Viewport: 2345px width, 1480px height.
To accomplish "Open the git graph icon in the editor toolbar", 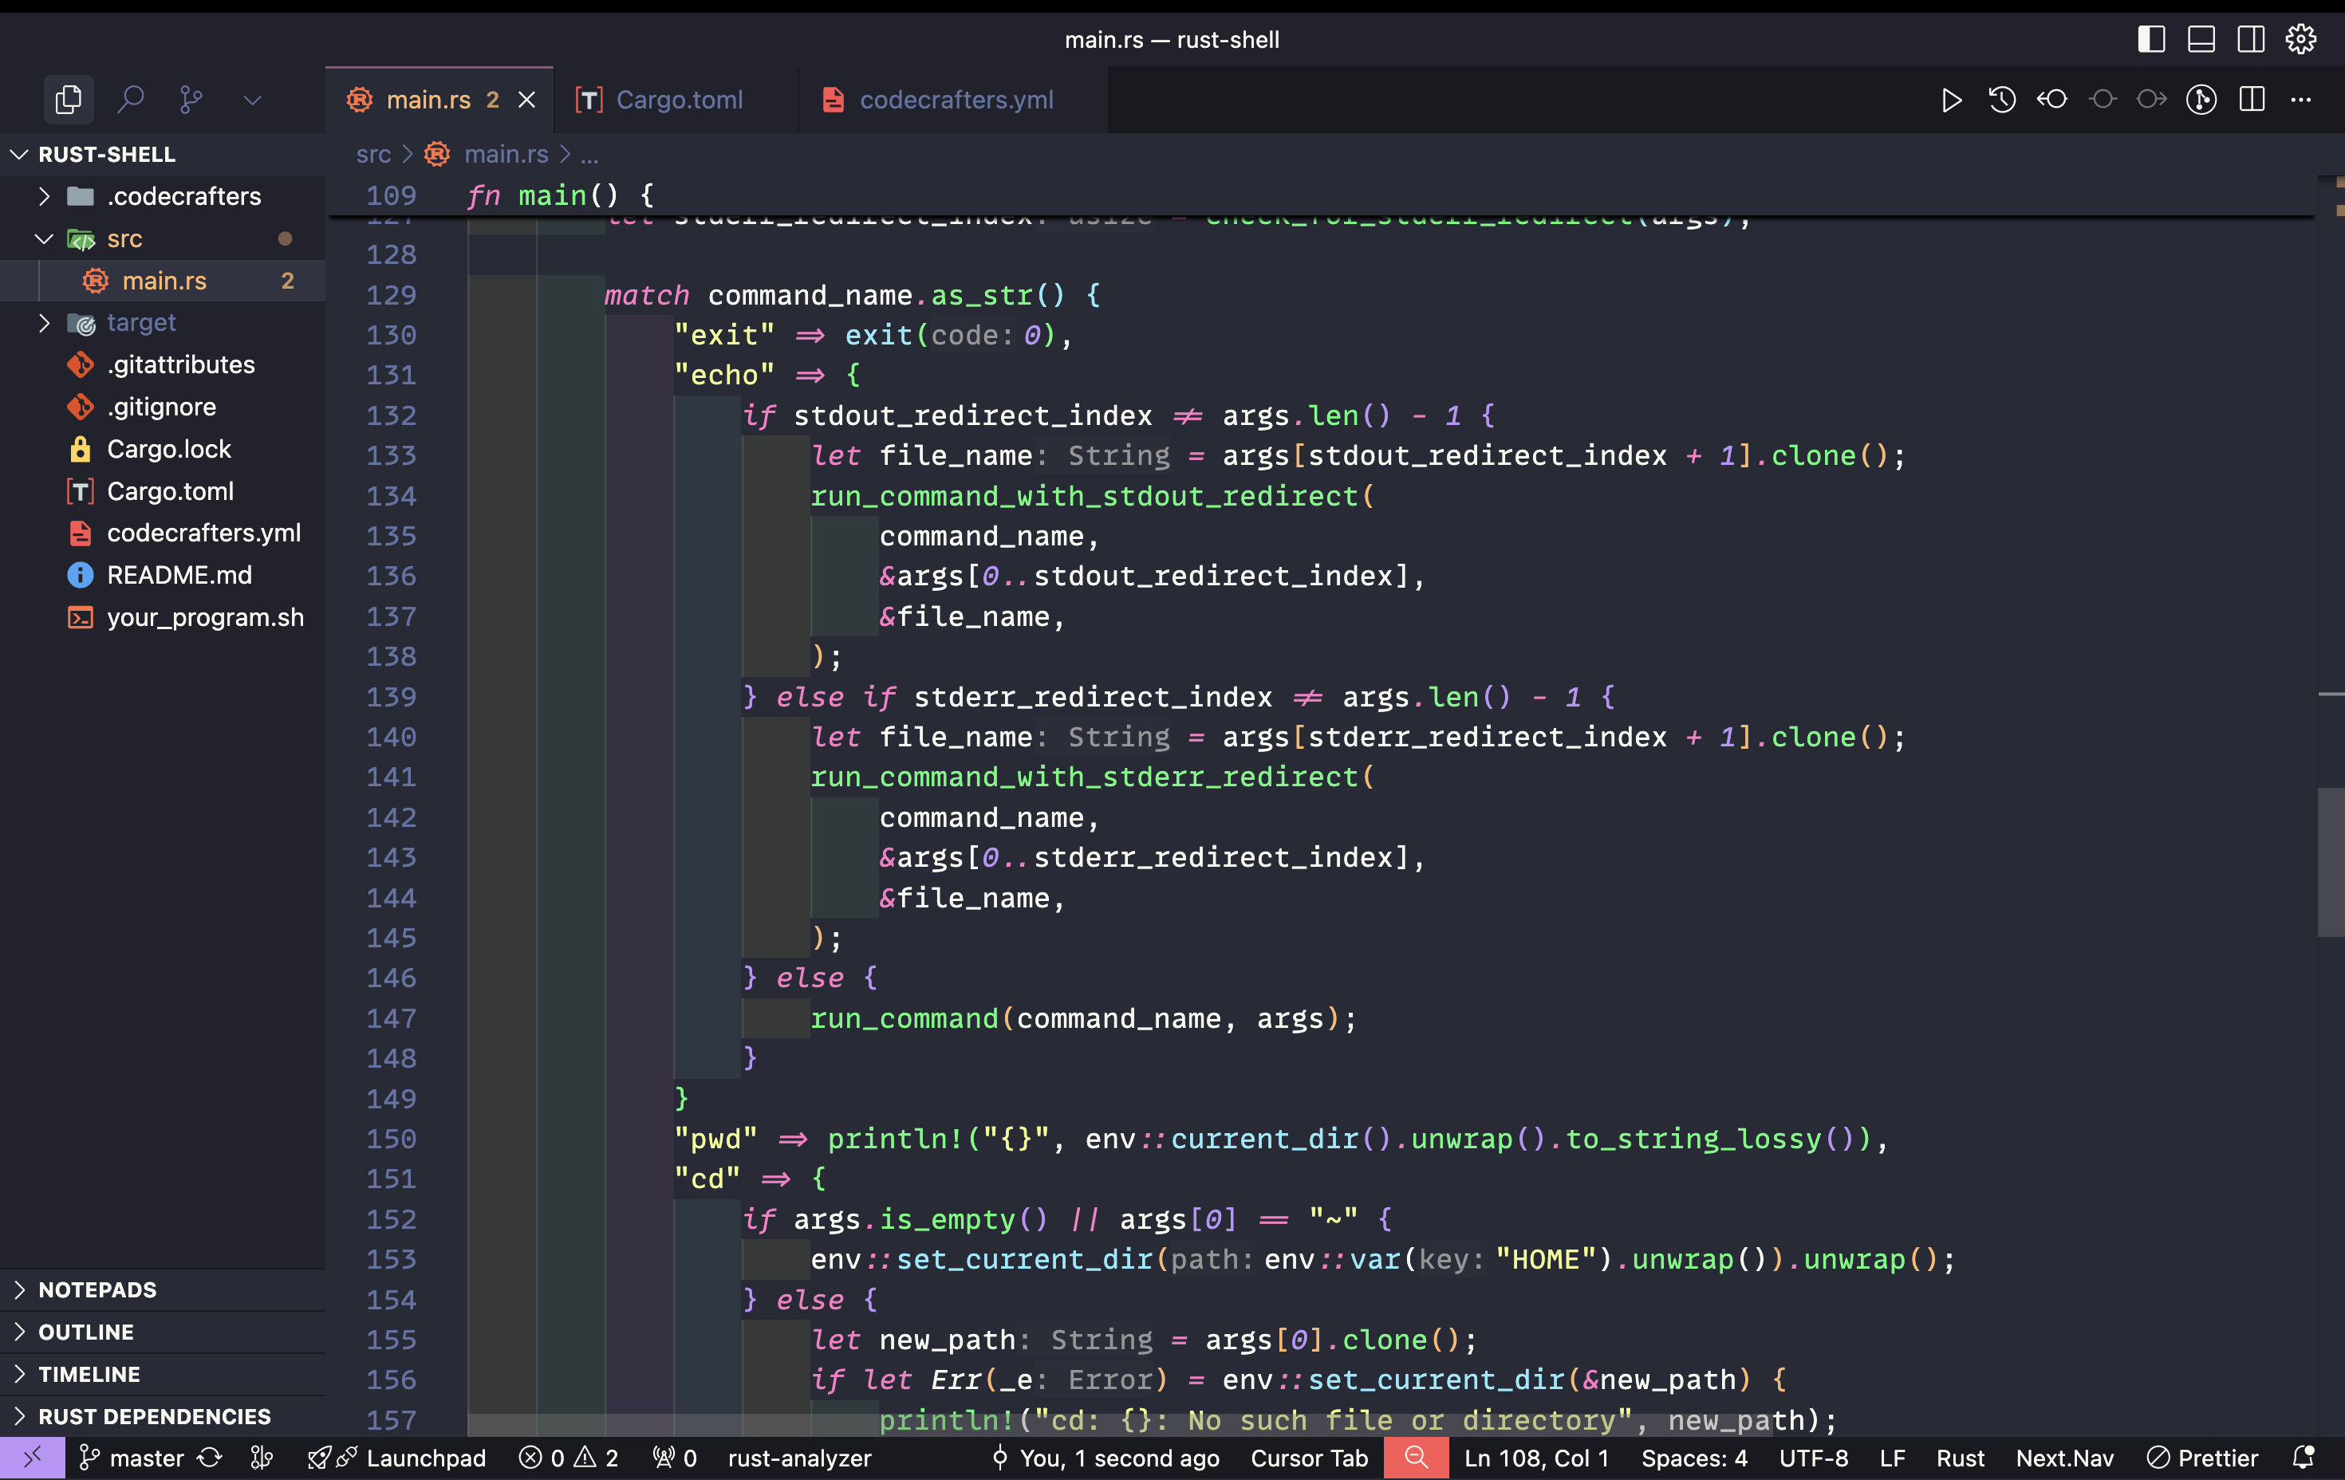I will tap(2202, 100).
